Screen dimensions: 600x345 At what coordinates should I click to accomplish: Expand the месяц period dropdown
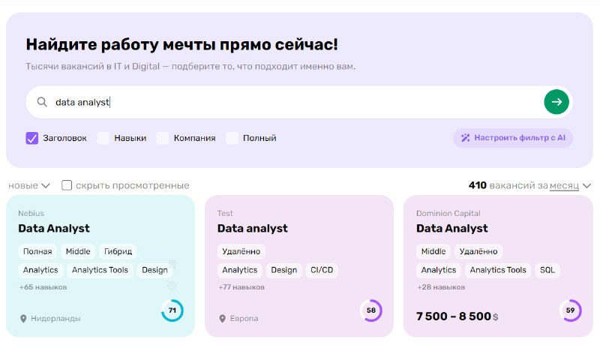point(570,186)
